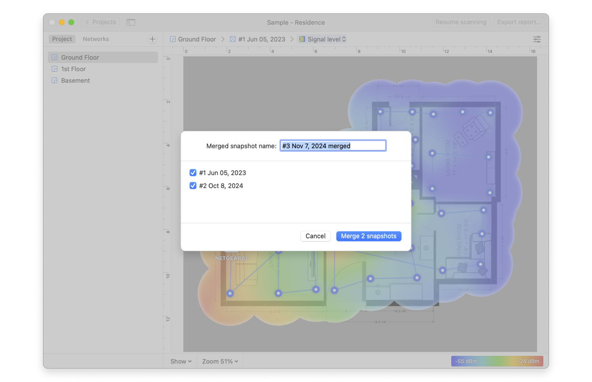The width and height of the screenshot is (592, 382).
Task: Open Export report
Action: [x=519, y=22]
